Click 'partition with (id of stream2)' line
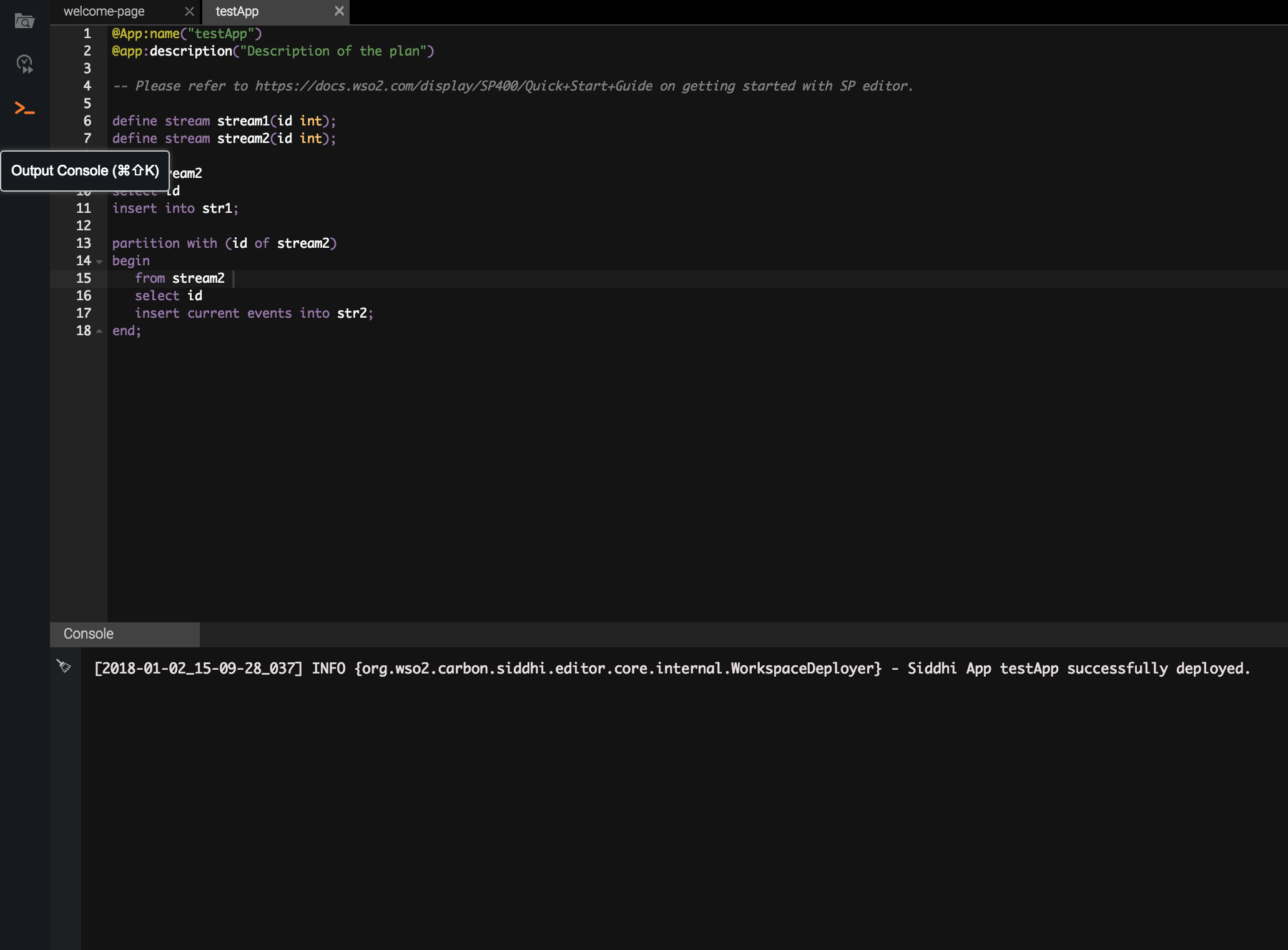The width and height of the screenshot is (1288, 950). tap(224, 243)
